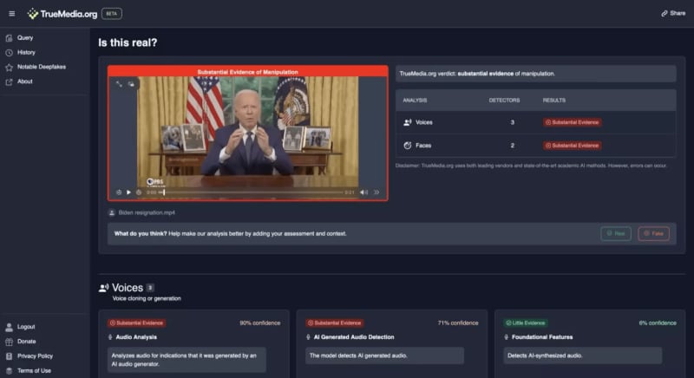Expand video to fullscreen via arrows icon

(x=119, y=84)
